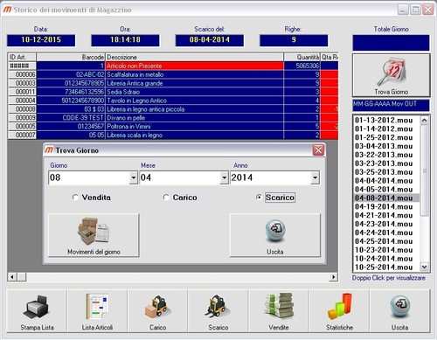The image size is (437, 340).
Task: Open Lista Articoli
Action: tap(97, 311)
